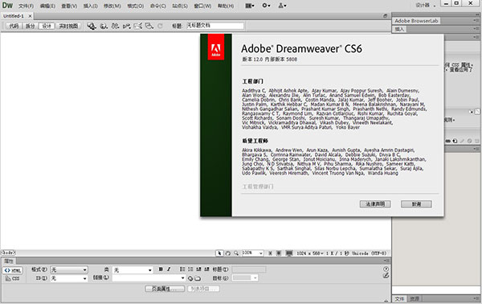Open the 查看(V) menu

69,6
